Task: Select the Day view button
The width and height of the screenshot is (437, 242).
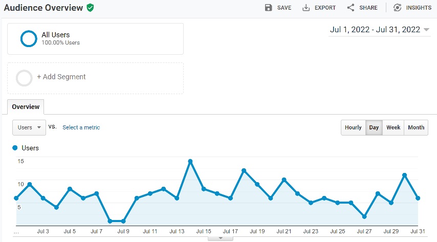Action: pyautogui.click(x=374, y=127)
